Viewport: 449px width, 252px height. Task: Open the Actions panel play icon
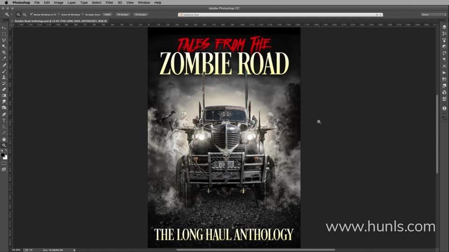pyautogui.click(x=444, y=73)
